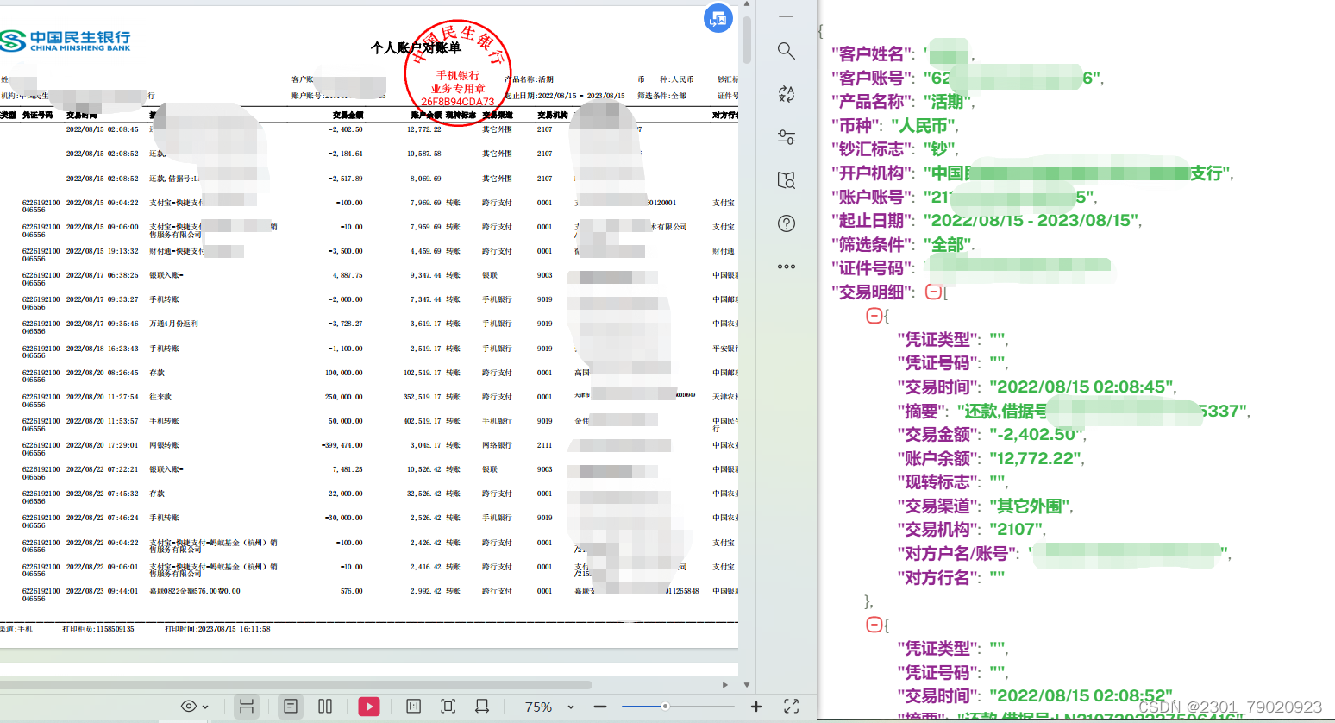This screenshot has width=1335, height=723.
Task: Click the fit page icon
Action: point(448,707)
